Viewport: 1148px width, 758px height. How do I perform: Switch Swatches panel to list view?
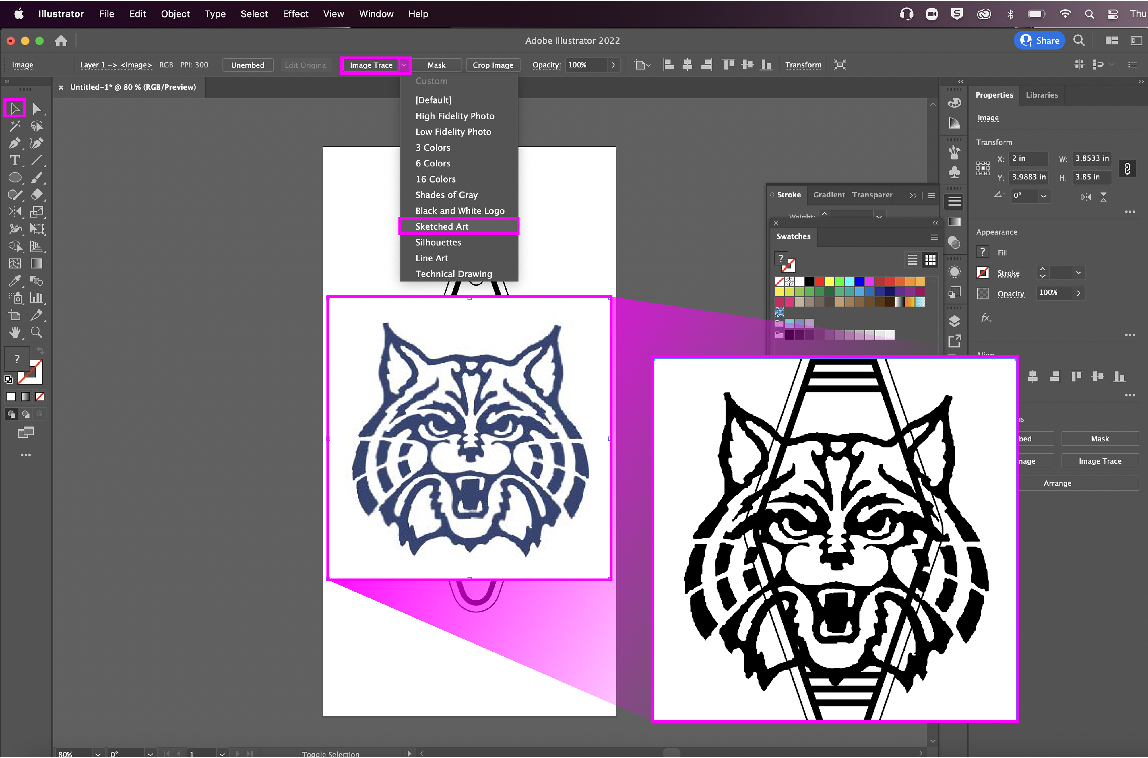tap(912, 260)
